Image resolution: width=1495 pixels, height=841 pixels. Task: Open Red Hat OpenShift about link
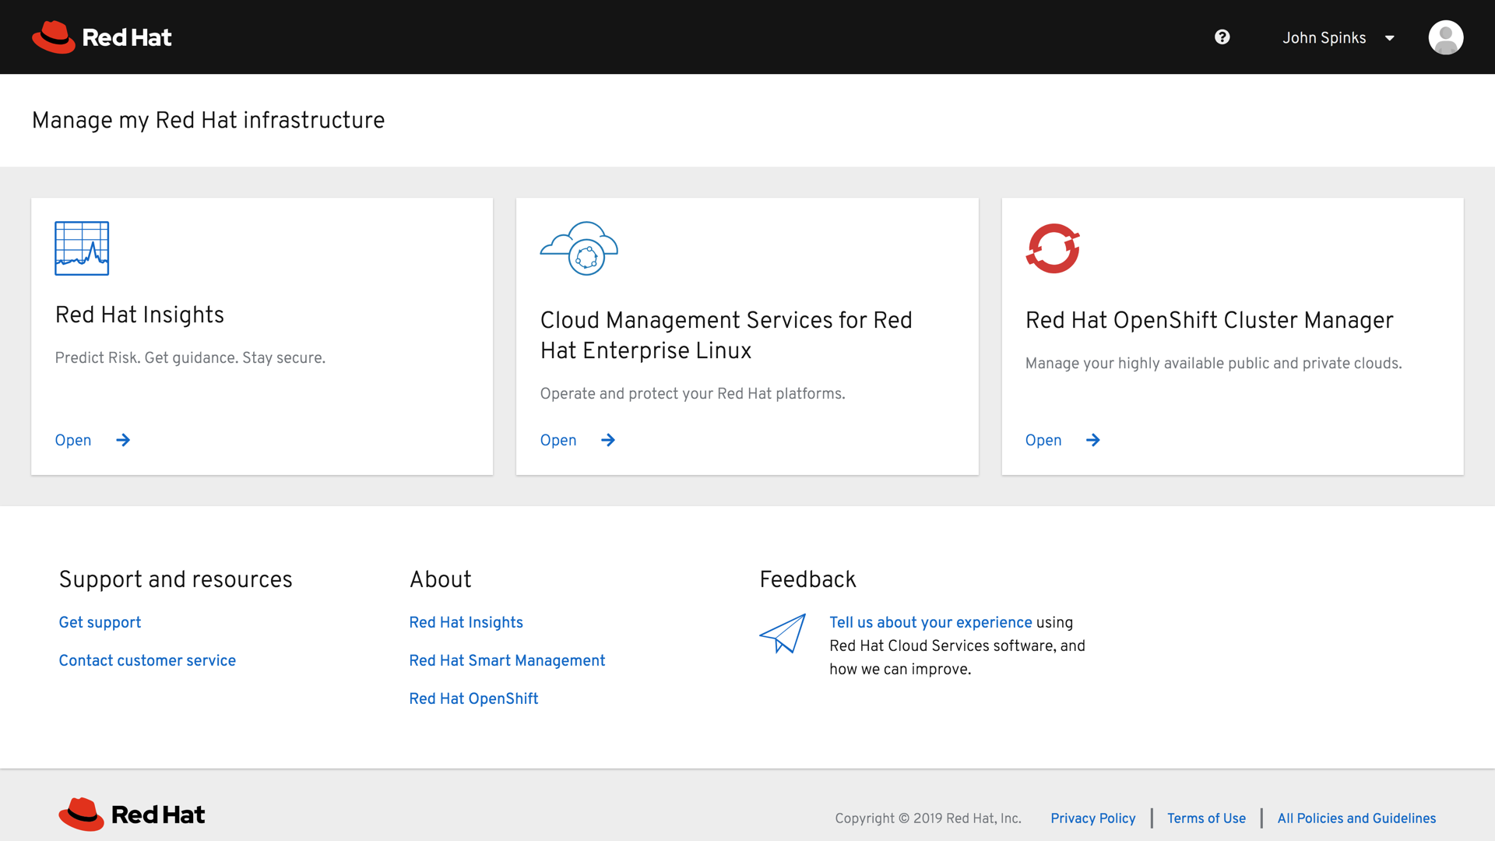click(x=473, y=698)
